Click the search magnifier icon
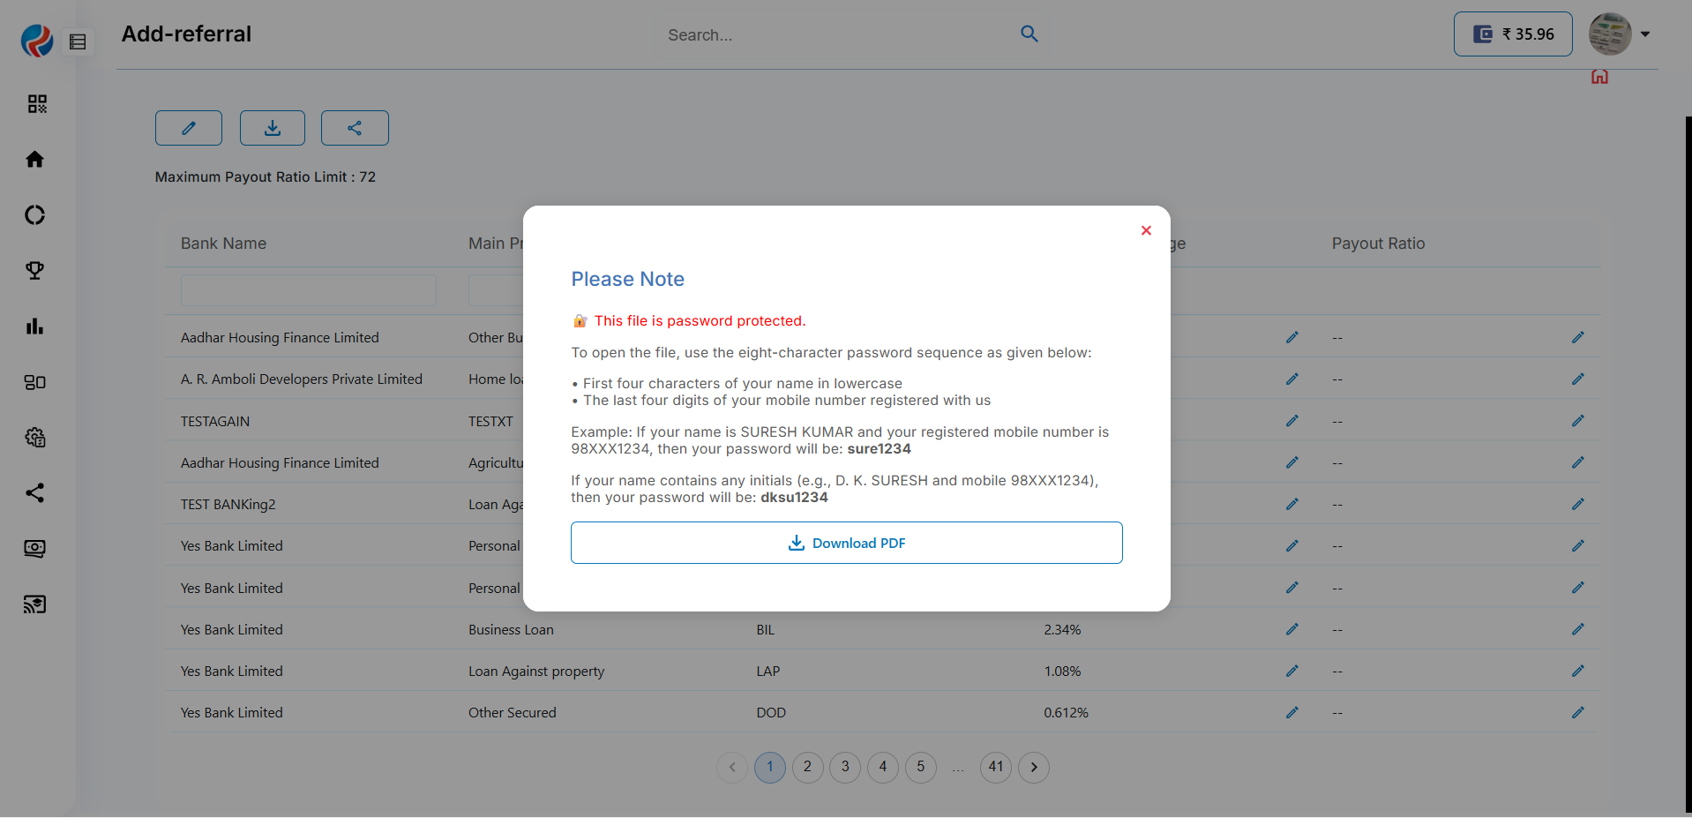 tap(1029, 34)
